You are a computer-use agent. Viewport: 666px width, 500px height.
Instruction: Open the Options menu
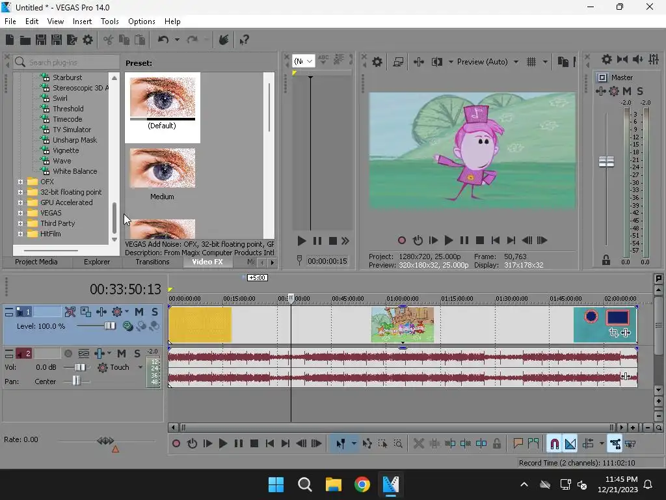(x=141, y=21)
